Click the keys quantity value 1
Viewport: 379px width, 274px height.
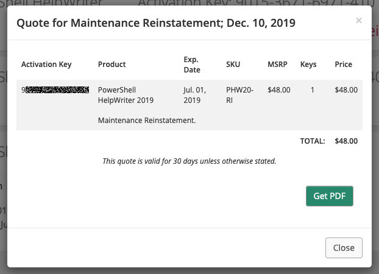click(x=313, y=90)
